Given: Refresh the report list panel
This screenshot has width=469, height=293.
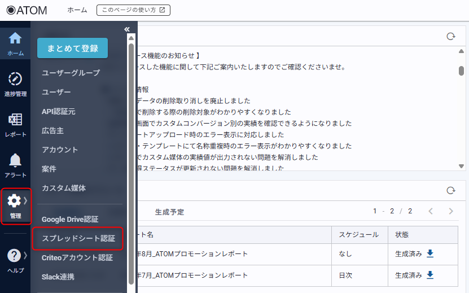Looking at the screenshot, I should [450, 191].
